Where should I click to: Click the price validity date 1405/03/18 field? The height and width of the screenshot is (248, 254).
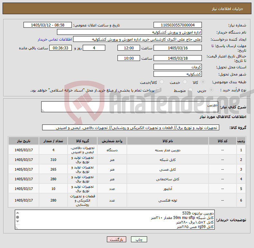point(177,58)
